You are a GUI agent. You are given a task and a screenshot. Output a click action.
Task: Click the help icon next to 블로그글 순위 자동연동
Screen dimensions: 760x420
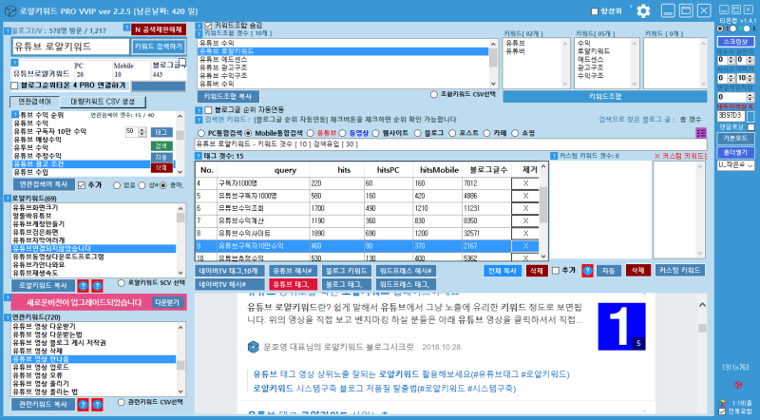pos(199,110)
